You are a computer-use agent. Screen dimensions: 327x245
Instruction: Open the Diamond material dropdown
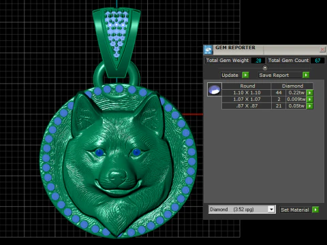point(271,210)
